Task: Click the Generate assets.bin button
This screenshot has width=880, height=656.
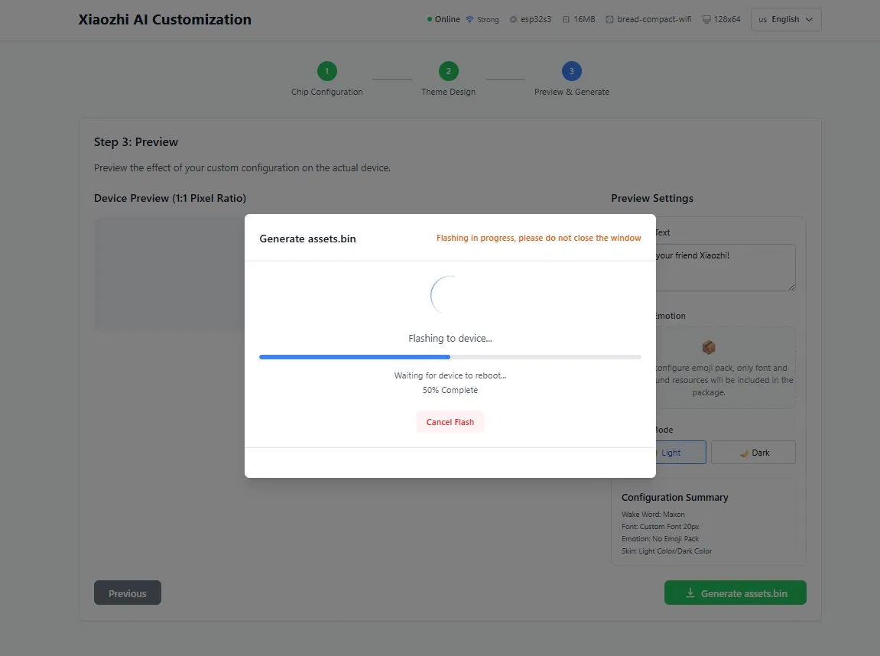Action: 735,593
